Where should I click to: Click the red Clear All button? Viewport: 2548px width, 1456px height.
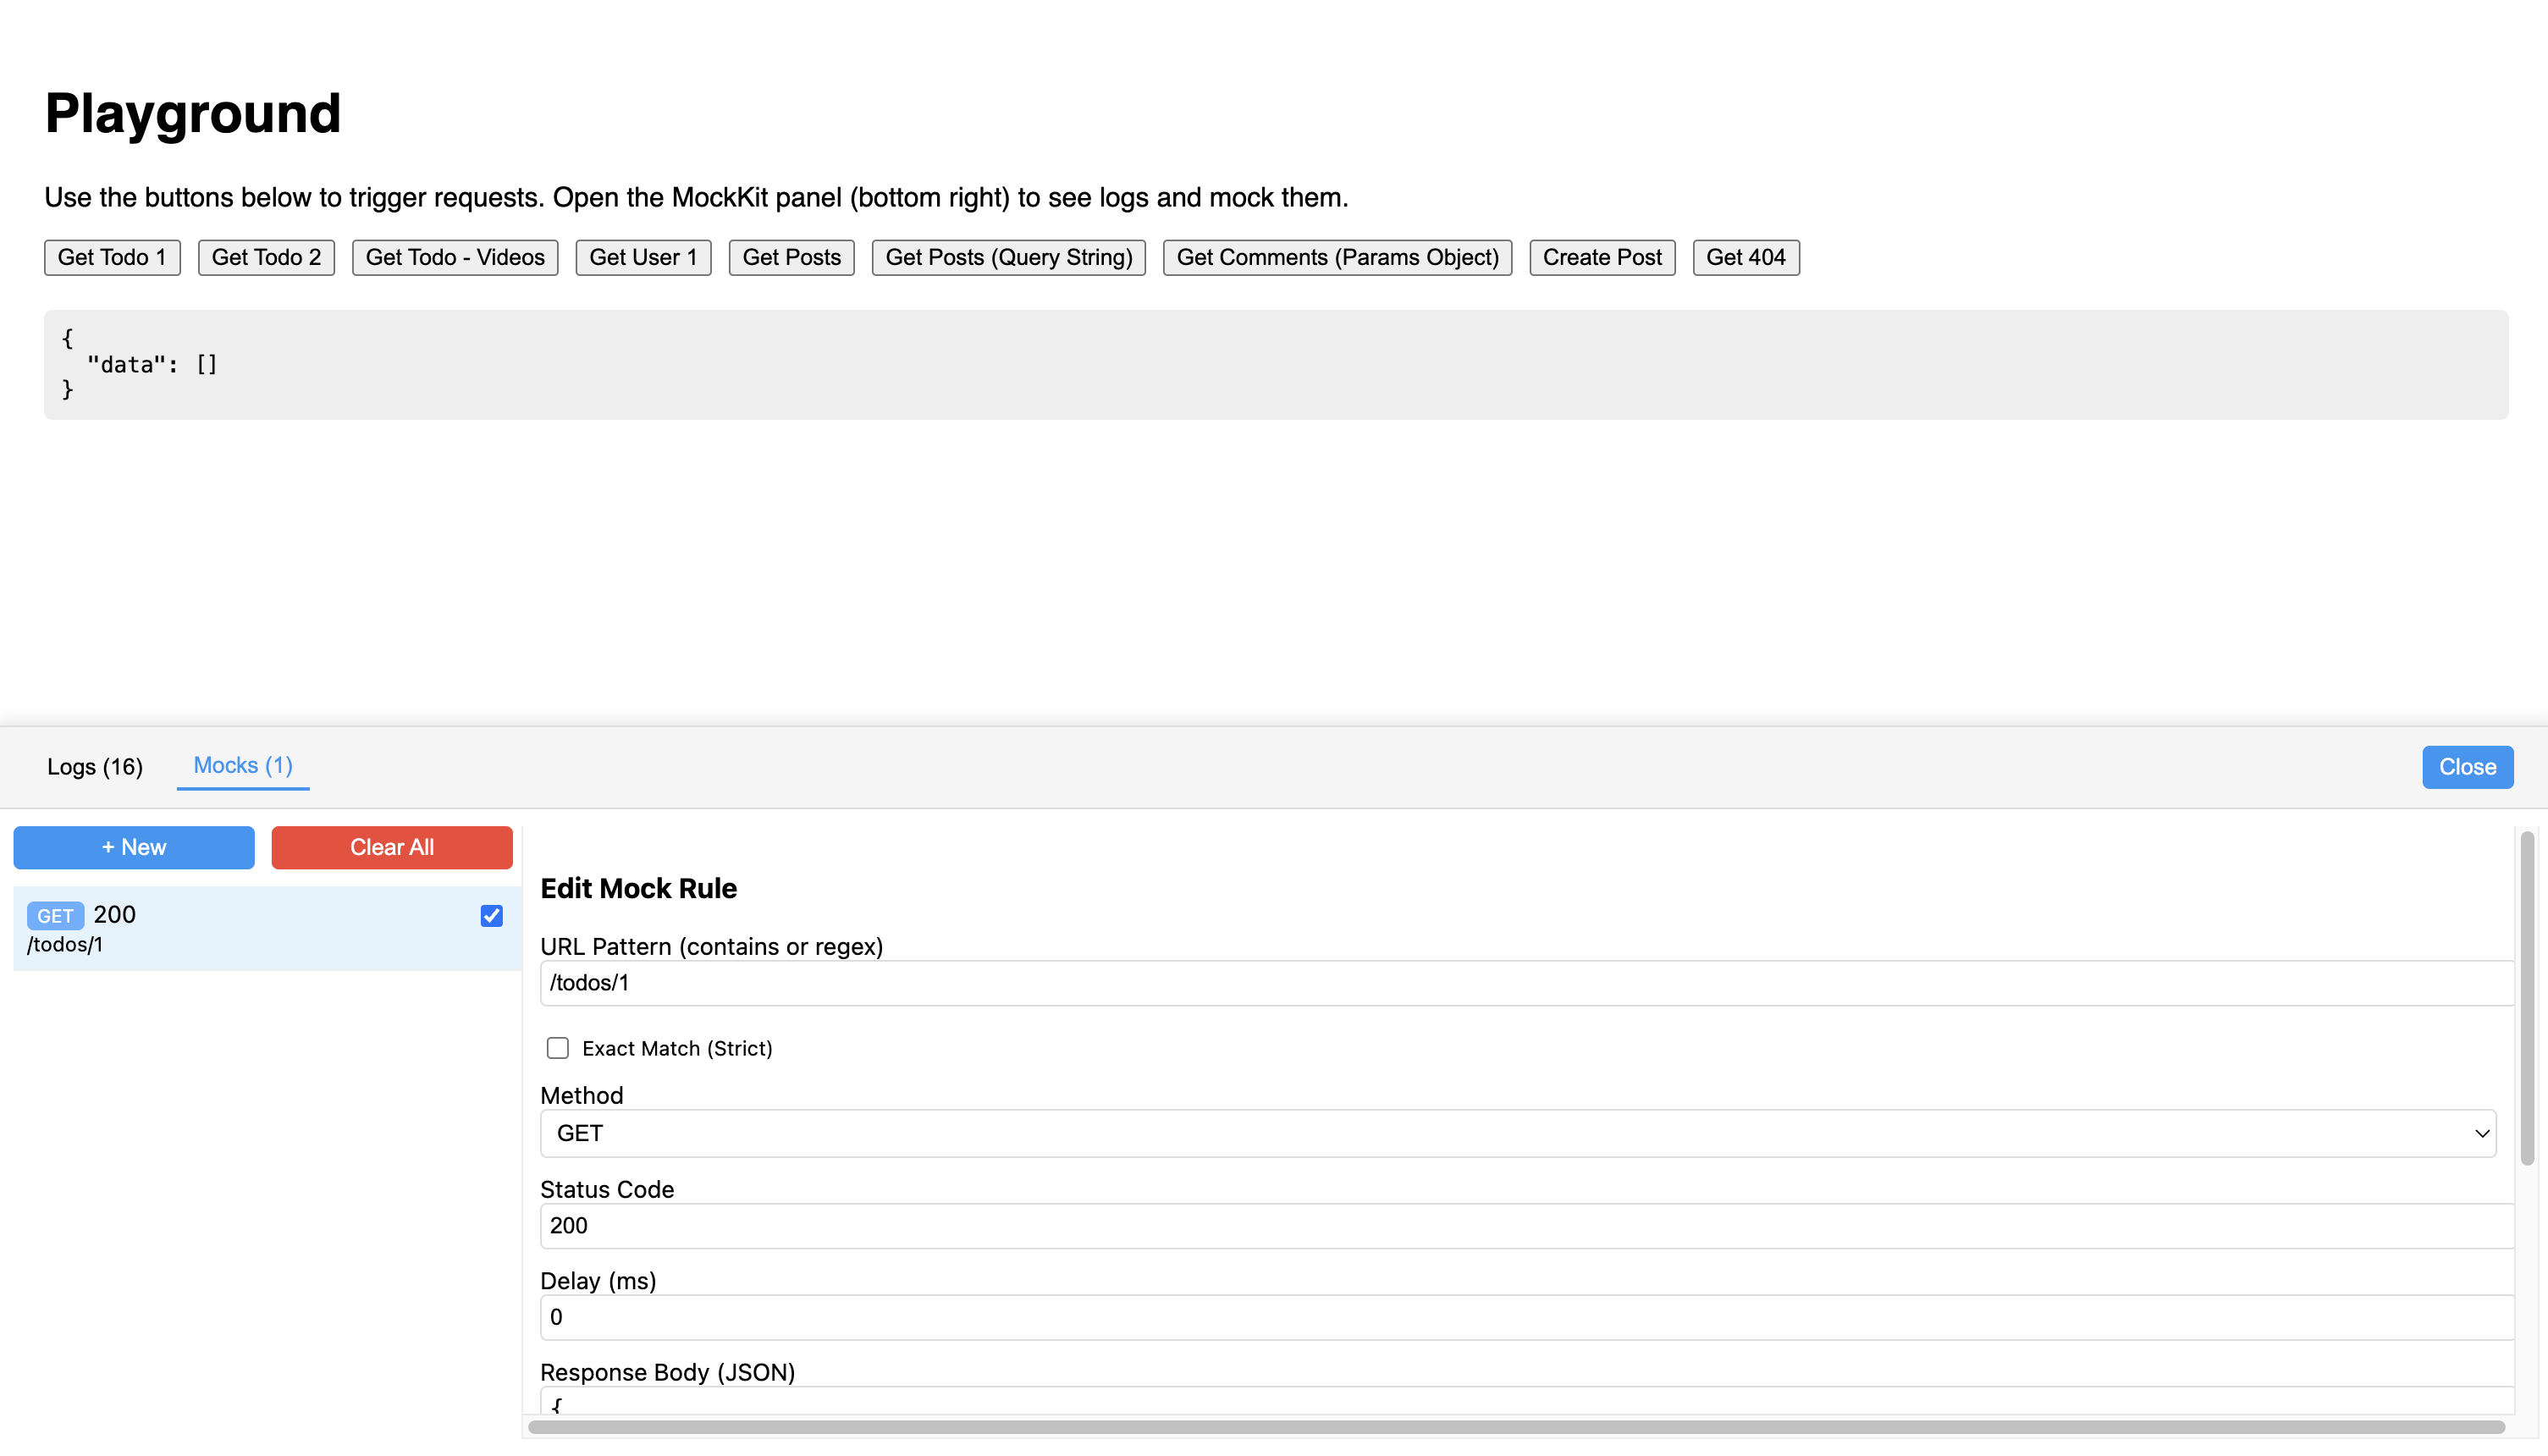pyautogui.click(x=392, y=847)
